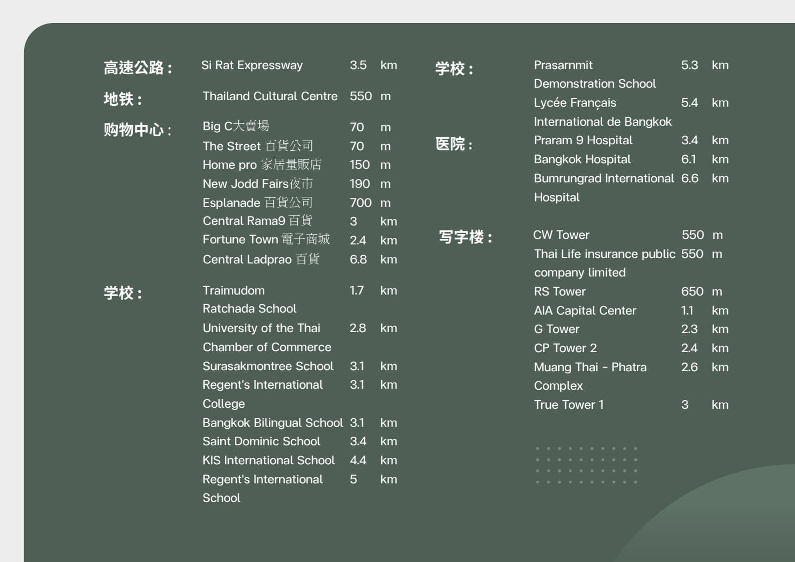Click University of the Thai Chamber of Commerce
Viewport: 795px width, 562px height.
pyautogui.click(x=267, y=338)
